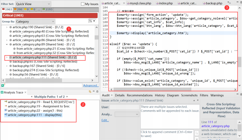
Task: Select article_category.php:40 Cross-Site Scripting issue
Action: pyautogui.click(x=51, y=31)
